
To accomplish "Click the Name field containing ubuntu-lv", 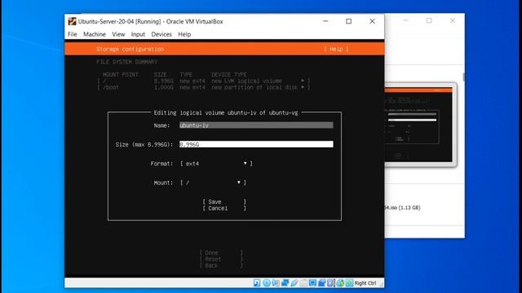I will 256,125.
